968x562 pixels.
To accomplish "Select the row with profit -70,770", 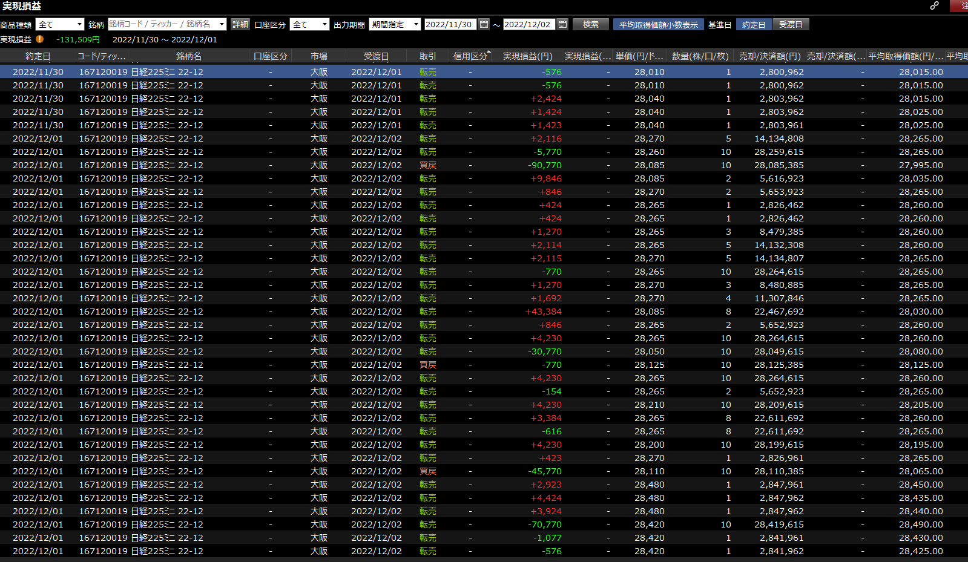I will [x=484, y=524].
